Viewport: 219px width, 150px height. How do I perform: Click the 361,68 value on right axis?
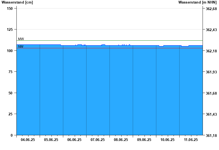pyautogui.click(x=211, y=93)
